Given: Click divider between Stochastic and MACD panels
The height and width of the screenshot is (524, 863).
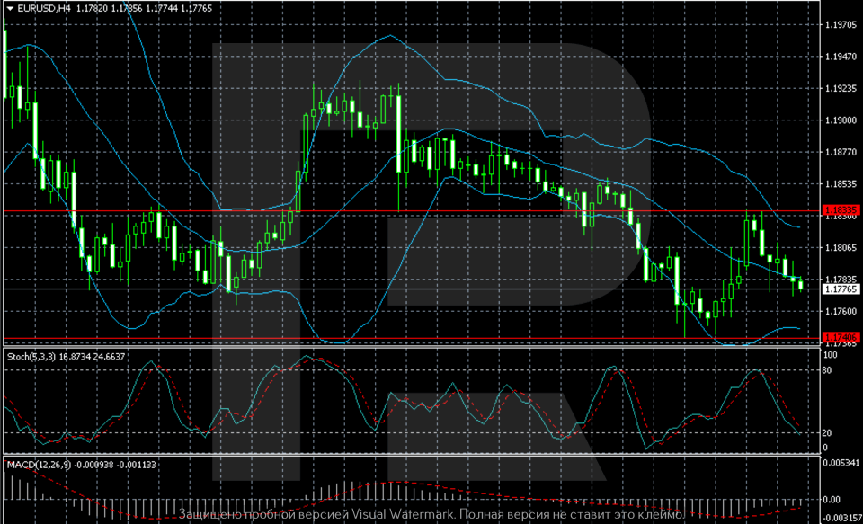Looking at the screenshot, I should click(x=405, y=456).
